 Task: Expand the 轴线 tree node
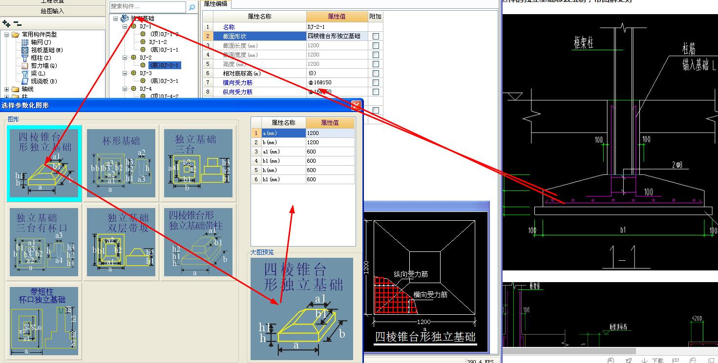point(7,89)
